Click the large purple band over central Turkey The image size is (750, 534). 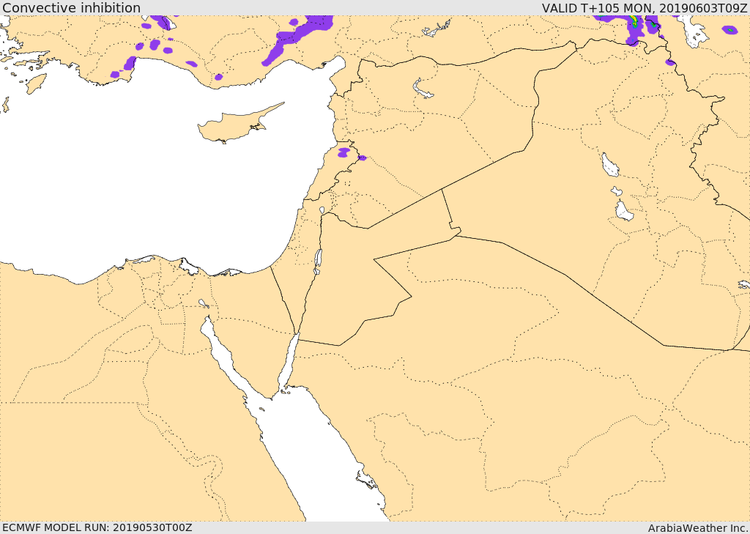coord(297,40)
